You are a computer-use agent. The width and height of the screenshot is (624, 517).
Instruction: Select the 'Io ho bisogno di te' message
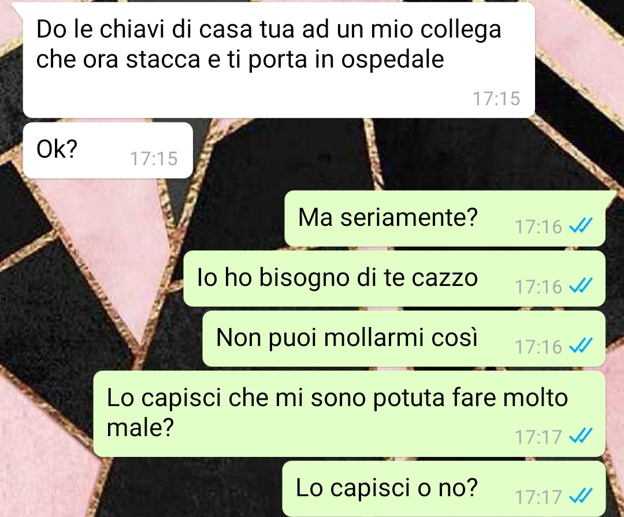395,278
